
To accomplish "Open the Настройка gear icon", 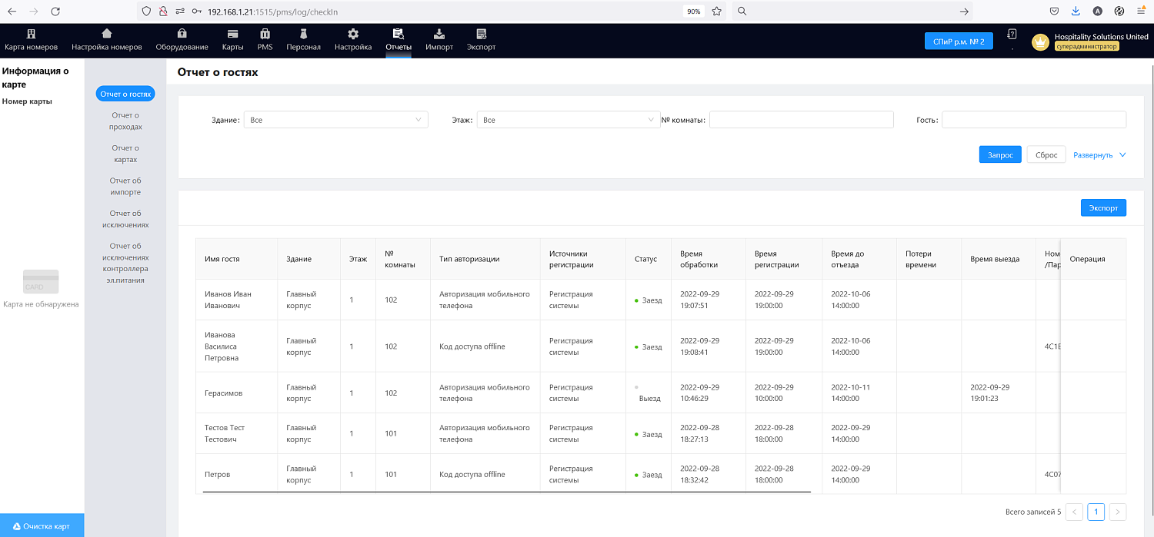I will click(x=353, y=34).
